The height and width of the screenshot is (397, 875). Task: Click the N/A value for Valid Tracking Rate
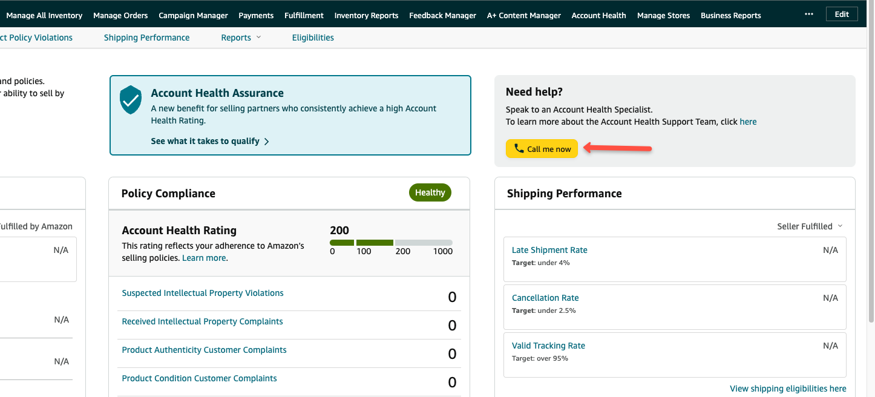(830, 346)
